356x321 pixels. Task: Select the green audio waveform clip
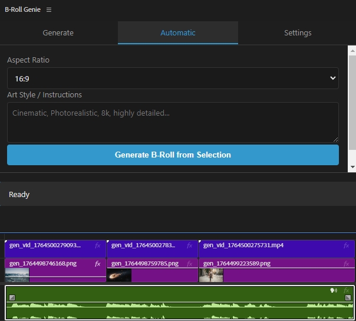pos(177,304)
